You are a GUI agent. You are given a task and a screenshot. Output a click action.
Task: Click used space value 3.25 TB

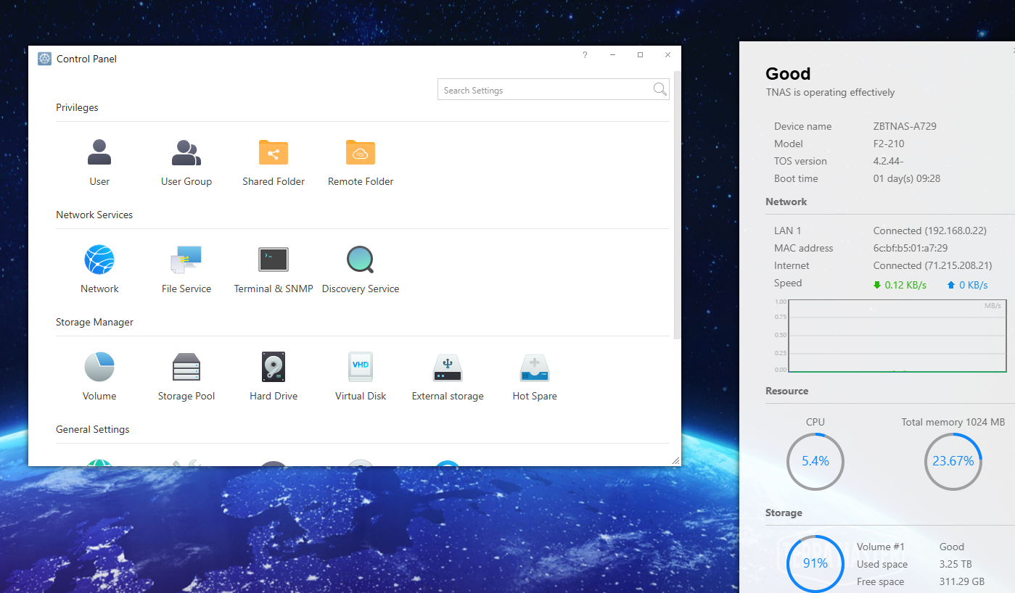coord(956,564)
